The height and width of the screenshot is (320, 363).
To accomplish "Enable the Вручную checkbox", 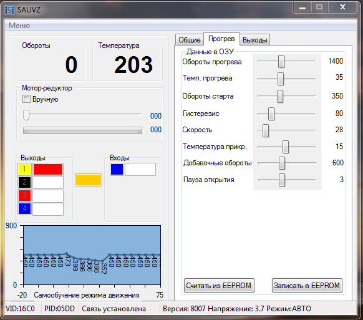I will pos(26,99).
